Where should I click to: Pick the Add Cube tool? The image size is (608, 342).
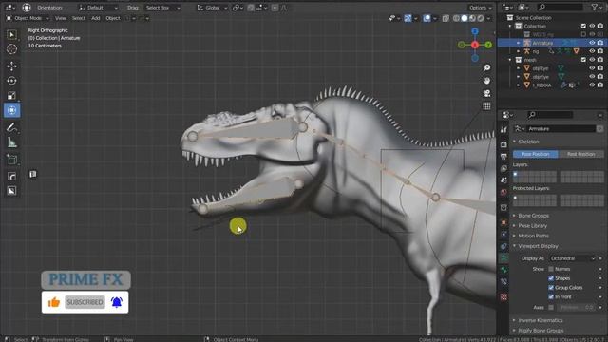pos(11,160)
